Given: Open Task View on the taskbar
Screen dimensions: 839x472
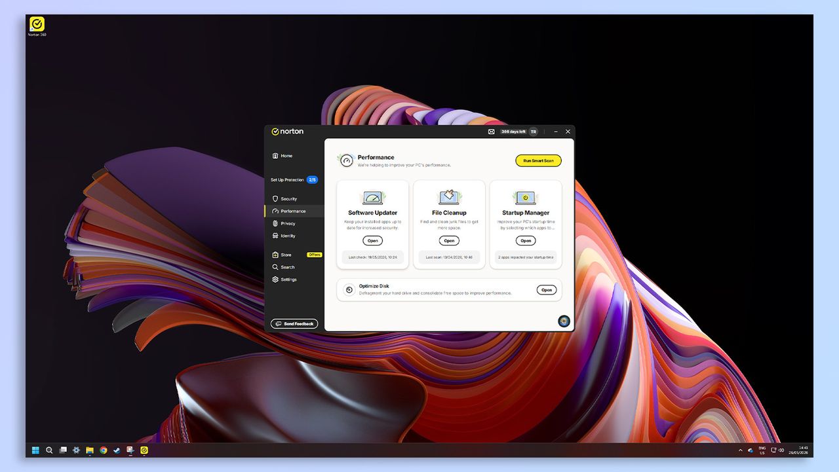Looking at the screenshot, I should pyautogui.click(x=63, y=450).
